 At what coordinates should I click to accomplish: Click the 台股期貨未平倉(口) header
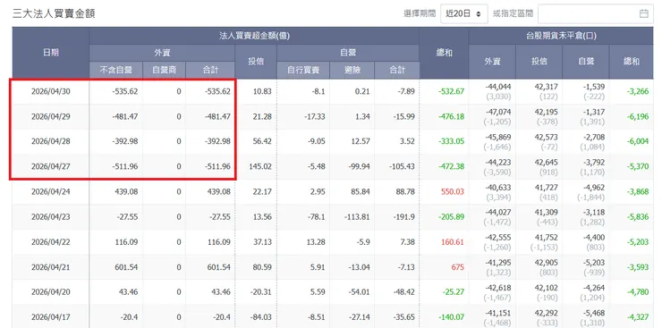tap(561, 36)
